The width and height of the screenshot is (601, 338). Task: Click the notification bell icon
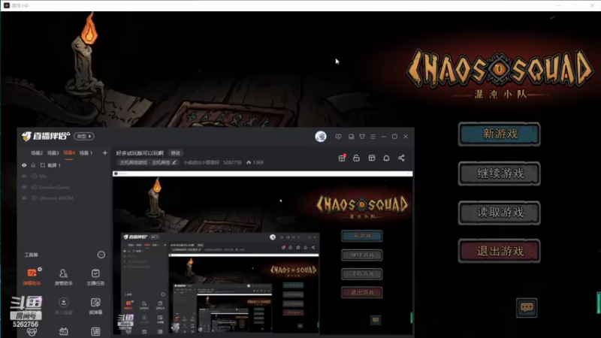386,158
